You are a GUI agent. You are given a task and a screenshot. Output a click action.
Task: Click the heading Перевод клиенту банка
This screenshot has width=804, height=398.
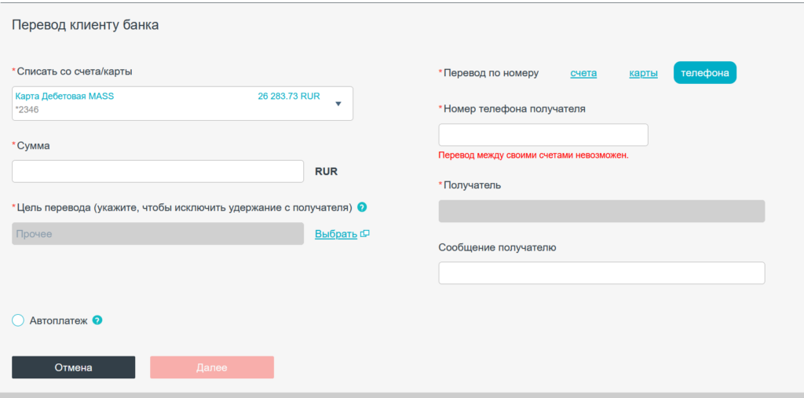point(85,25)
